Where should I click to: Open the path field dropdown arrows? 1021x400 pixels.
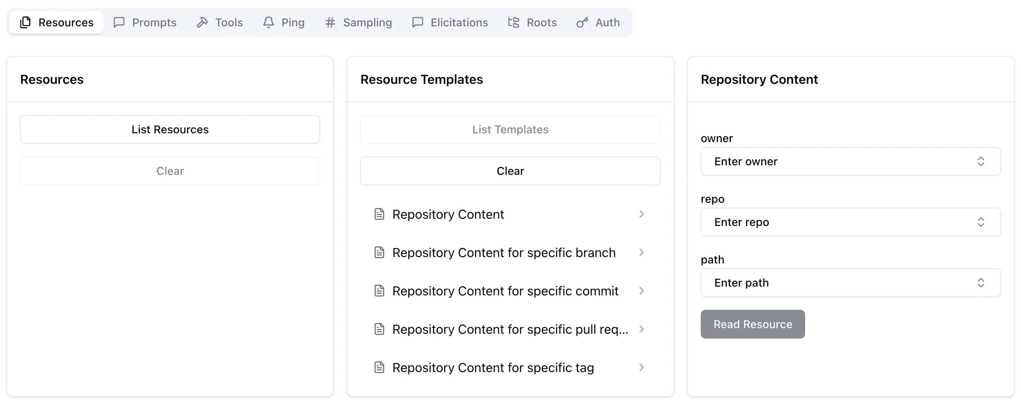point(981,283)
